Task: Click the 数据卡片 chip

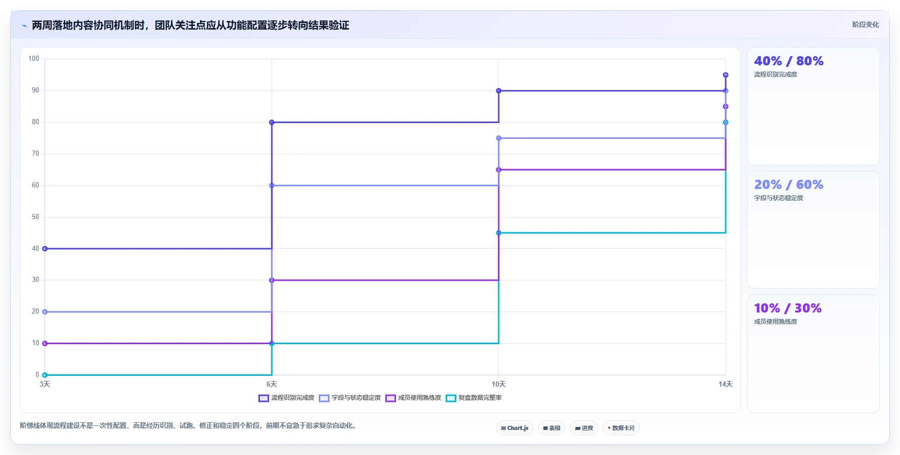Action: click(x=621, y=428)
